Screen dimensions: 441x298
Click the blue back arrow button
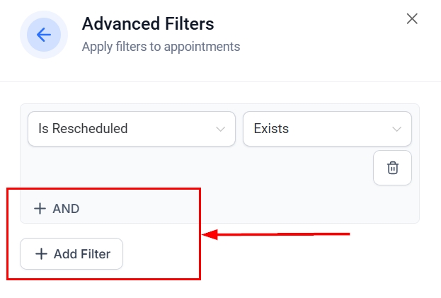tap(44, 35)
